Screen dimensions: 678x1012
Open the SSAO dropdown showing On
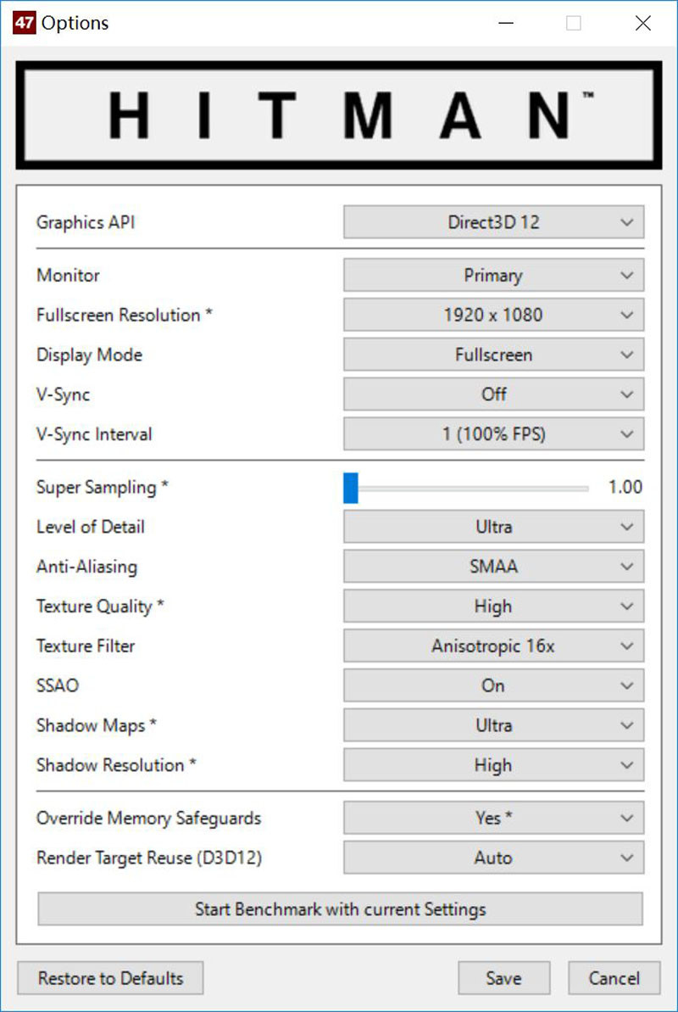[x=493, y=685]
